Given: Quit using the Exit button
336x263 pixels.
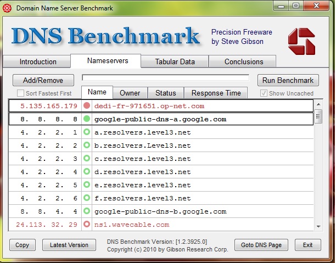Looking at the screenshot, I should tap(307, 245).
